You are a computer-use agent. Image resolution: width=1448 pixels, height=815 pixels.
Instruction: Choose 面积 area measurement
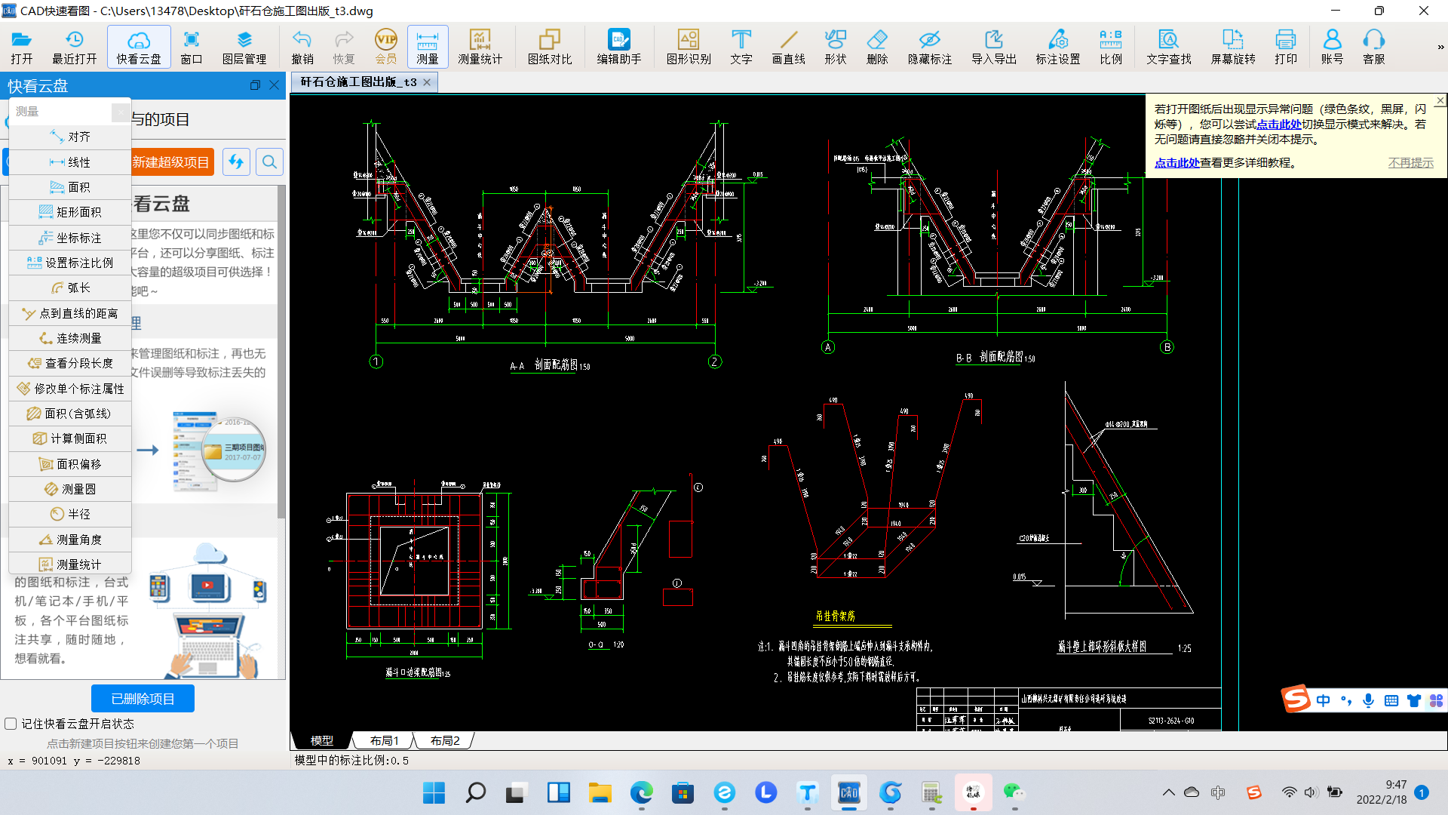pos(70,187)
